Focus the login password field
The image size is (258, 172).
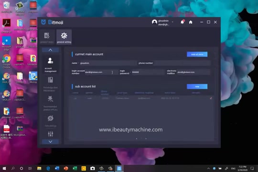tap(148, 72)
